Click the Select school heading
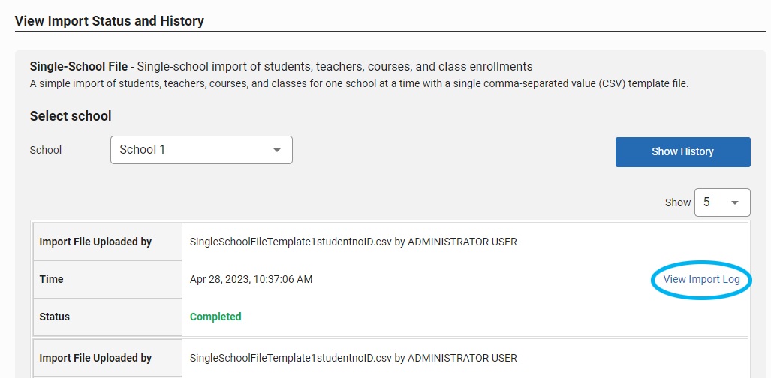Image resolution: width=771 pixels, height=378 pixels. (x=71, y=116)
